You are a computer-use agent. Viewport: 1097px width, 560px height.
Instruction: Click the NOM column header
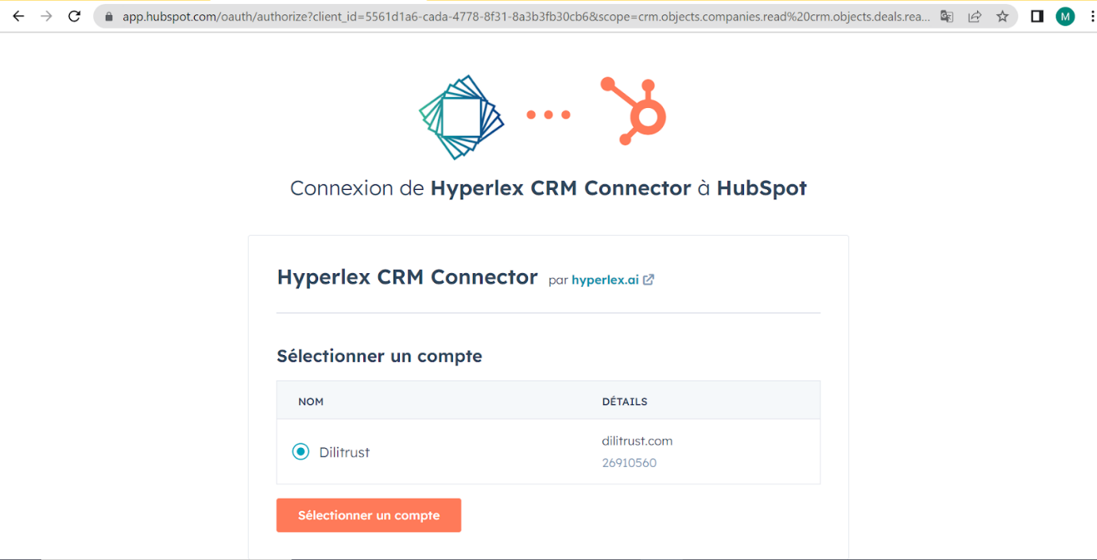(311, 402)
